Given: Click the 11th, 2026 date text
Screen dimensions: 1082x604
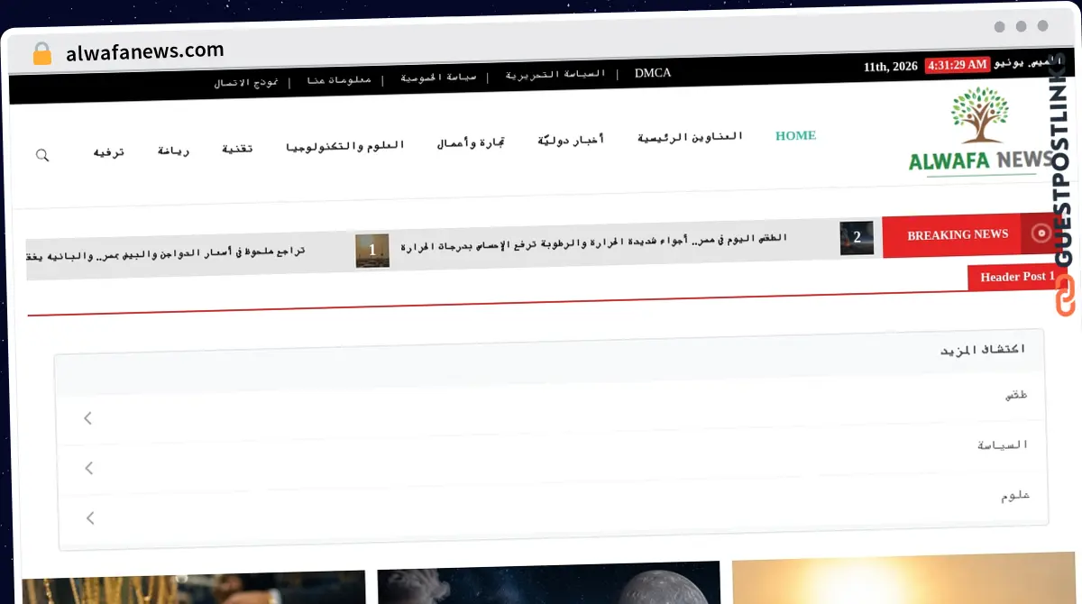Looking at the screenshot, I should (x=891, y=67).
